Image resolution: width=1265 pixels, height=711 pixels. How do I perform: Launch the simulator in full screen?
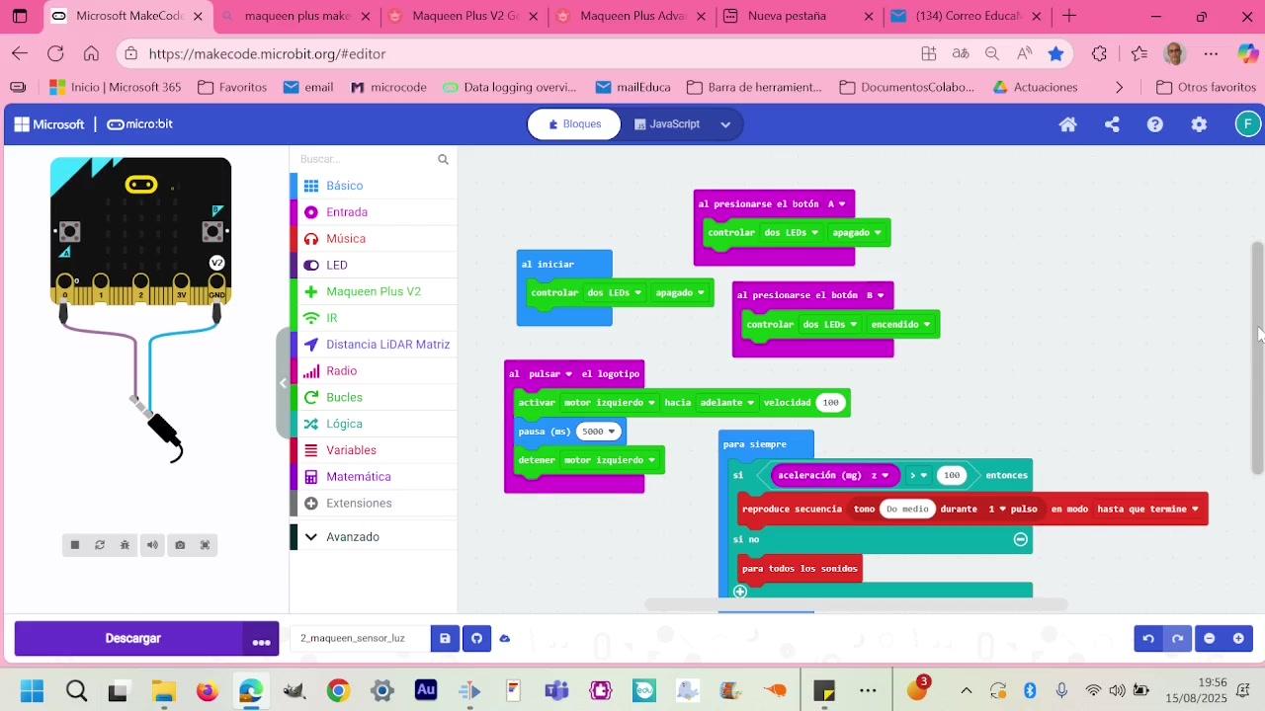[x=206, y=545]
